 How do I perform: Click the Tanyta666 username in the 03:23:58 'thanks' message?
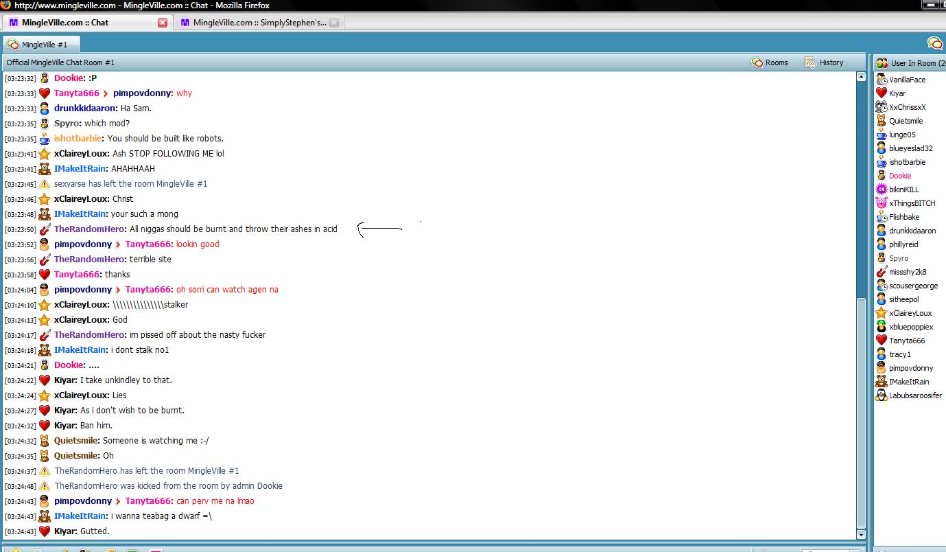click(77, 275)
